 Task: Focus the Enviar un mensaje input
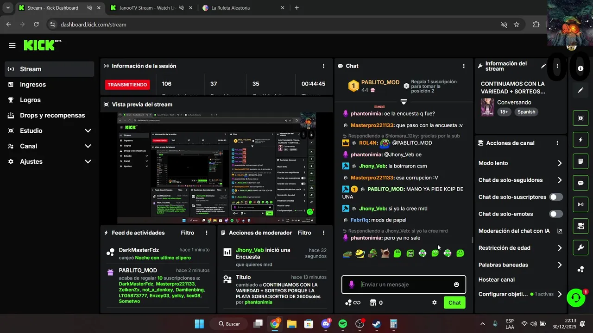tap(404, 284)
